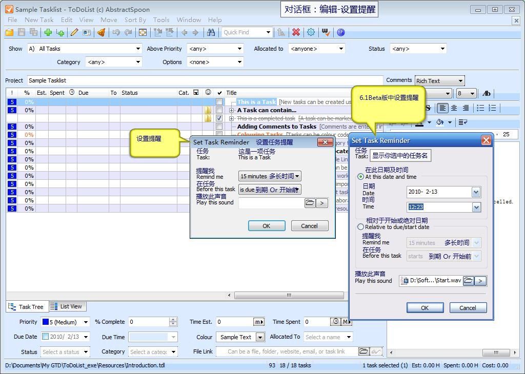Click the blue priority colour swatch at the bottom
This screenshot has height=374, width=525.
coord(46,322)
